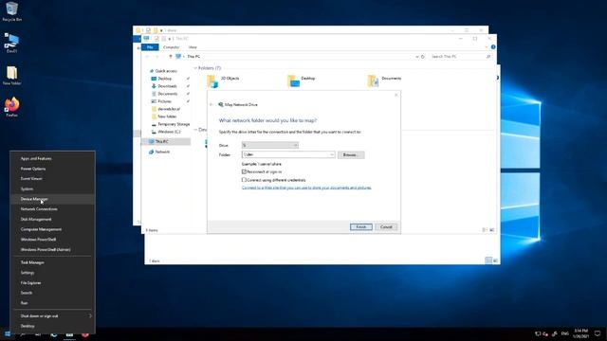Image resolution: width=607 pixels, height=341 pixels.
Task: Expand the Folder path combo box arrow
Action: 332,154
